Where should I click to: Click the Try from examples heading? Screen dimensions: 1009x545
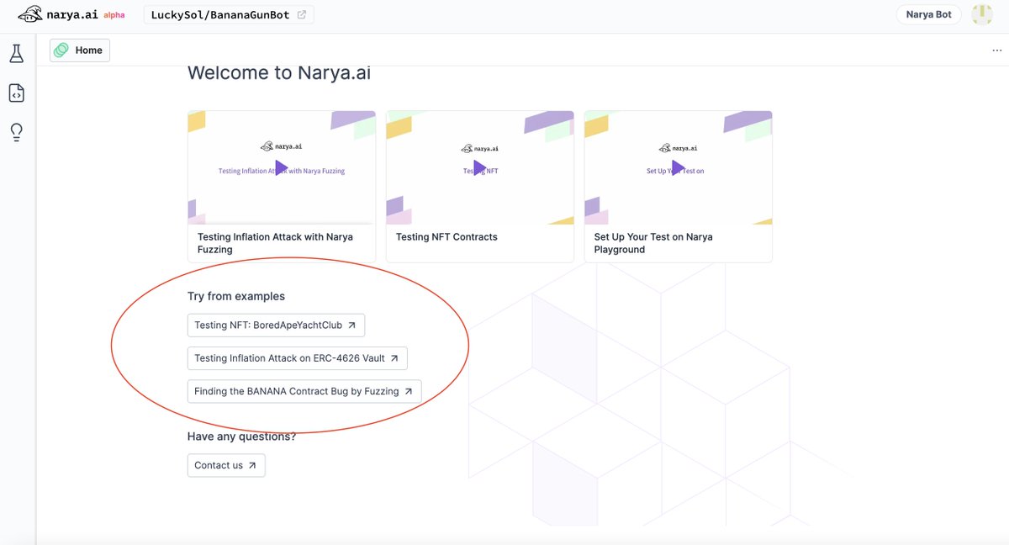click(x=236, y=296)
